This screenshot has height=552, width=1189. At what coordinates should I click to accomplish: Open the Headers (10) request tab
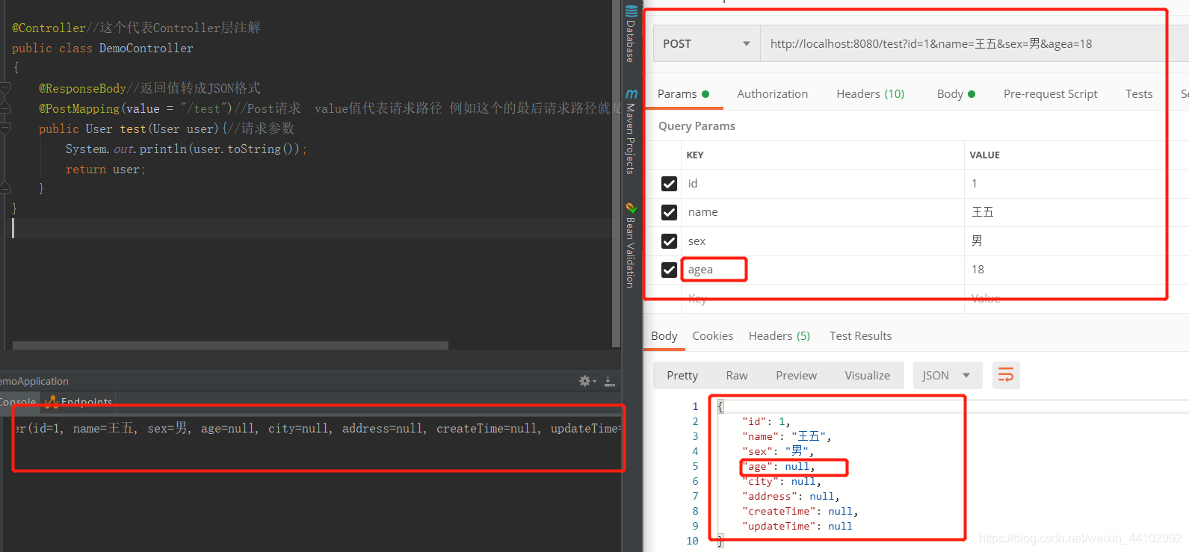tap(870, 93)
